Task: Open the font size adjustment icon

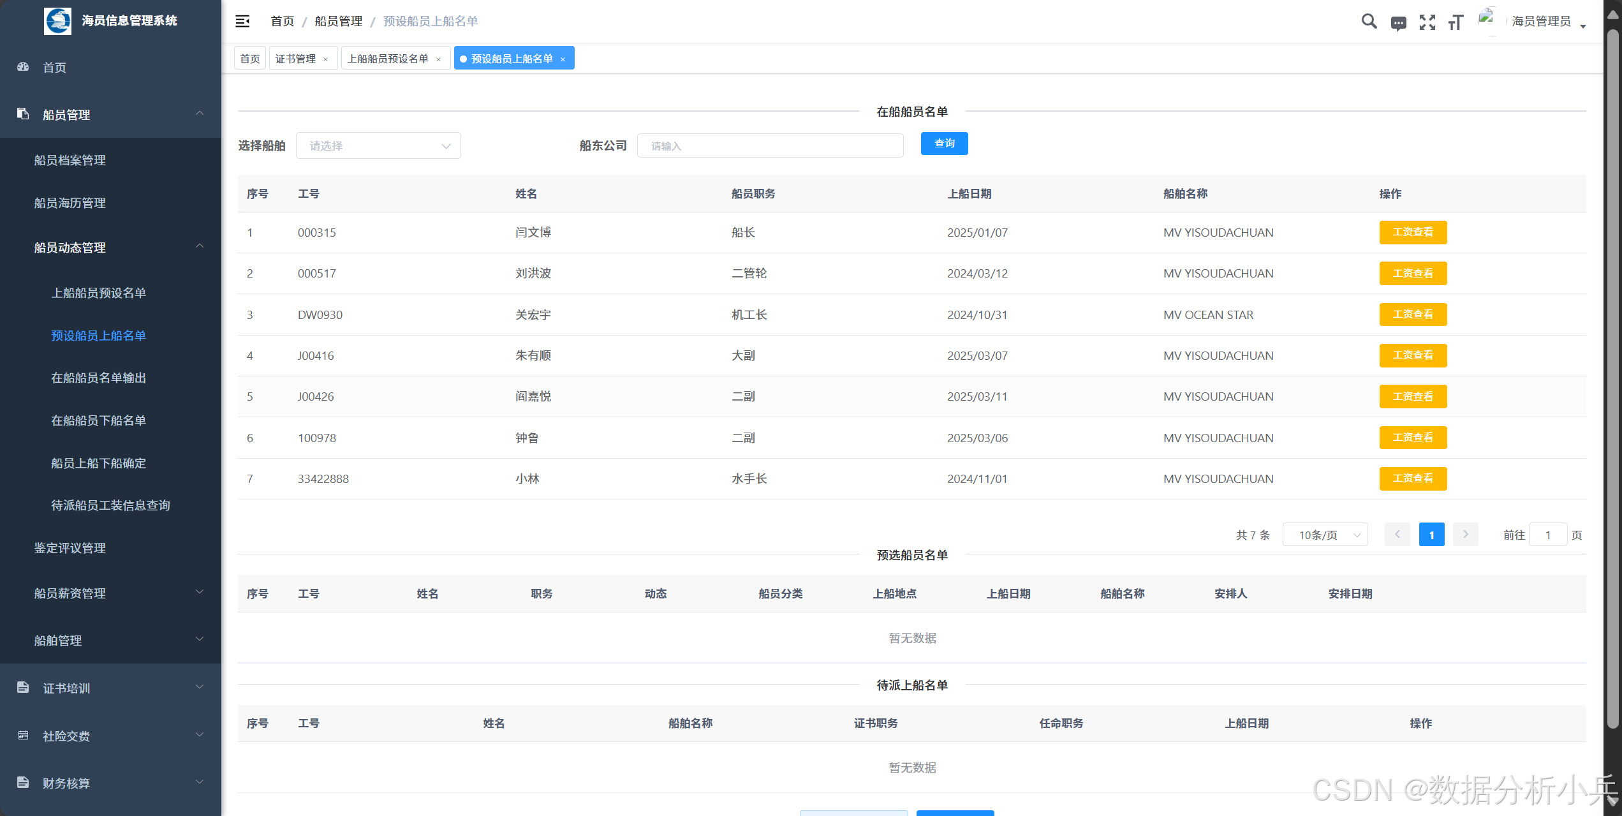Action: [1456, 23]
